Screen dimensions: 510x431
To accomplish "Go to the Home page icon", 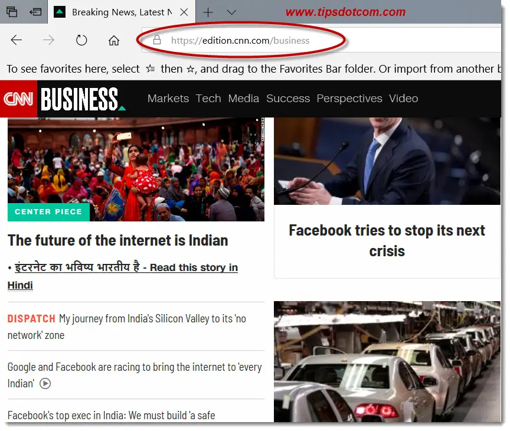I will click(114, 40).
